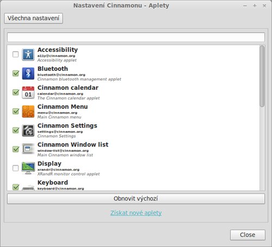Select the Cinnamon Settings title
This screenshot has width=272, height=247.
click(x=67, y=126)
